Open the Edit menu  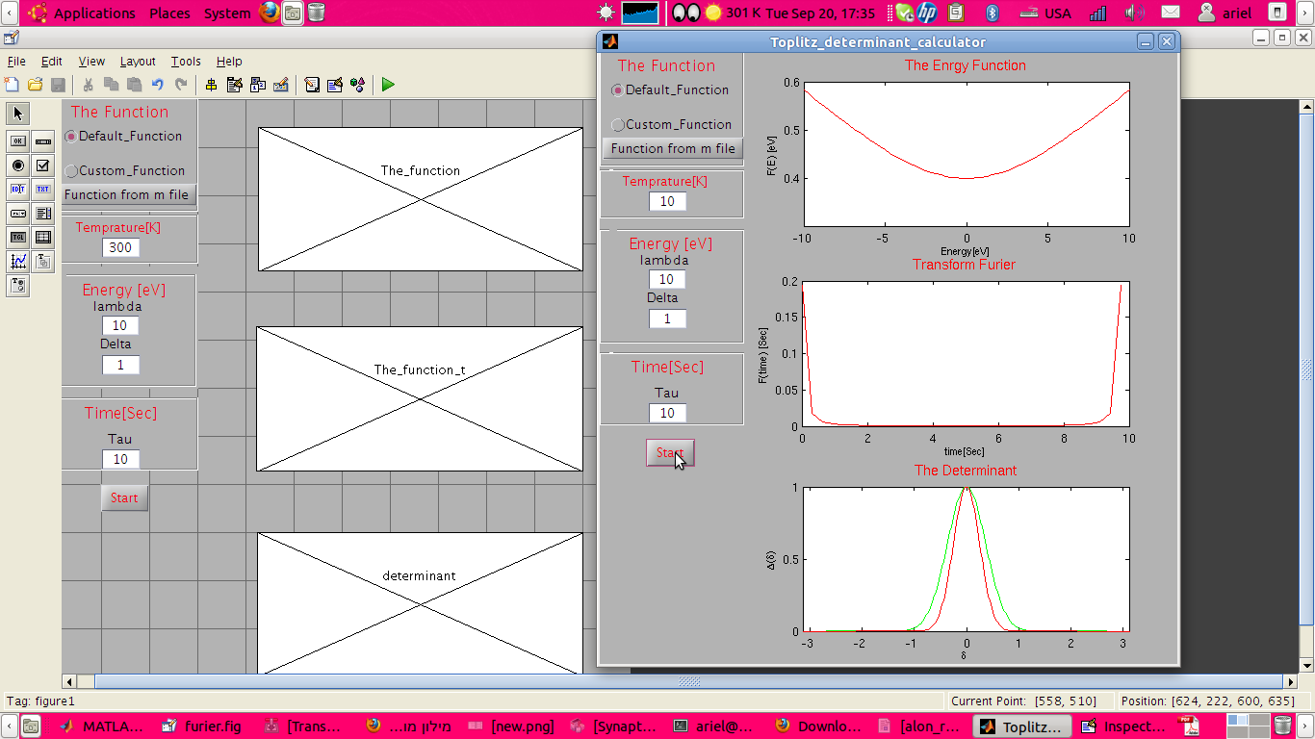[51, 61]
